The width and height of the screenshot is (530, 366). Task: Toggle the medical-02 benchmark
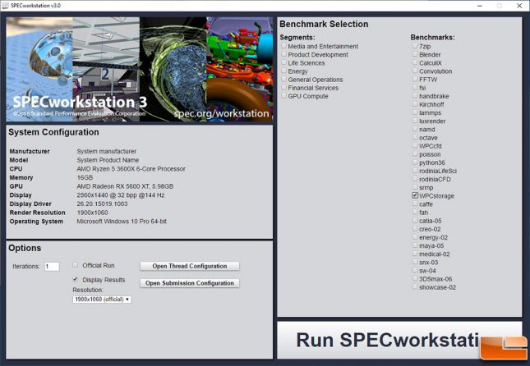point(415,254)
